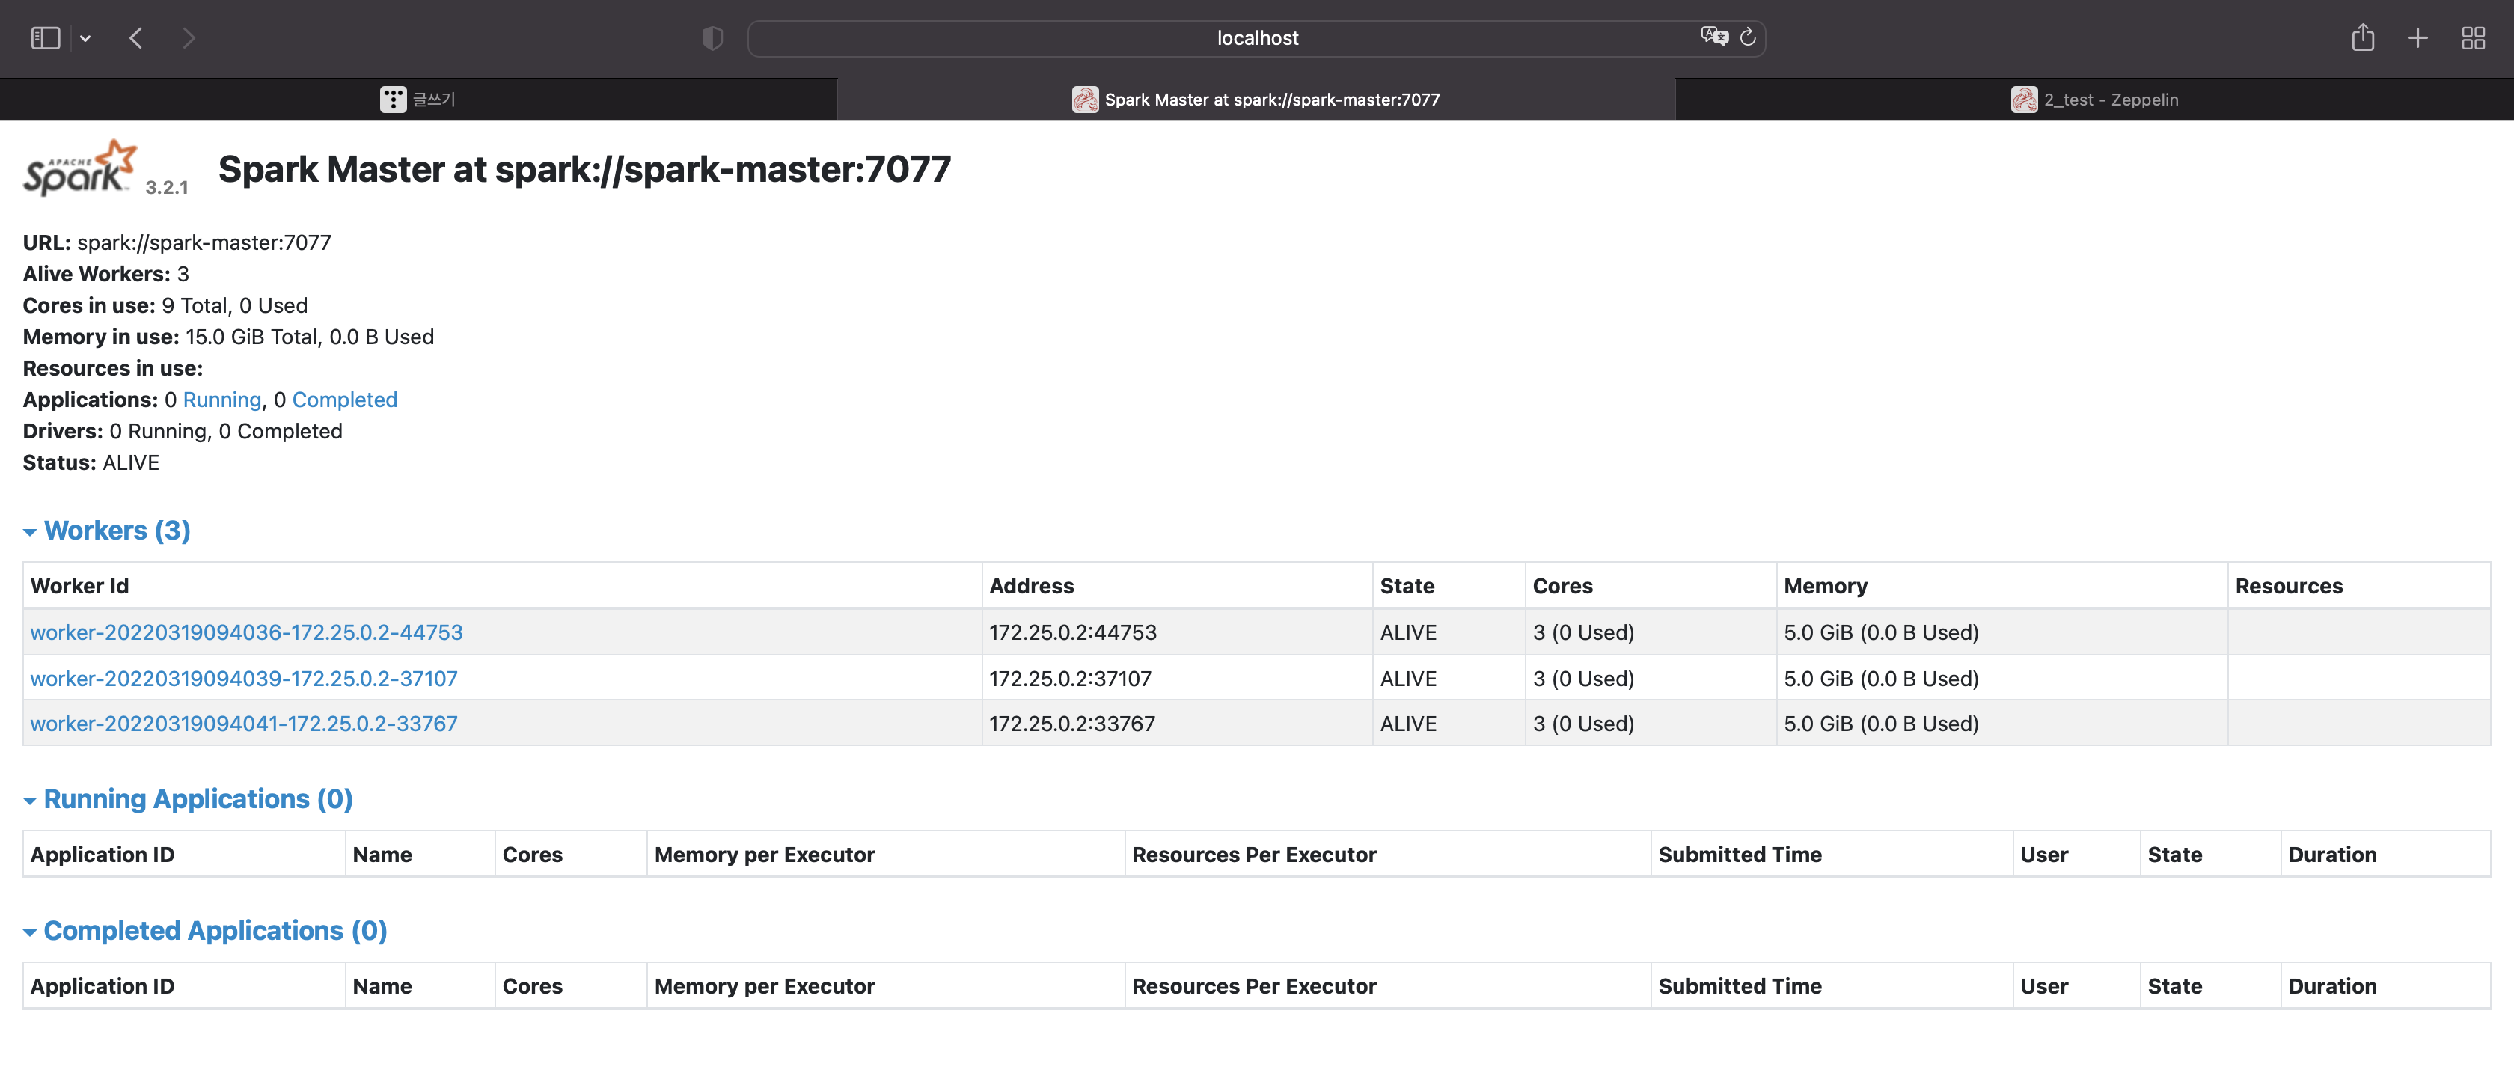
Task: Toggle the Safari sidebar icon
Action: [x=46, y=38]
